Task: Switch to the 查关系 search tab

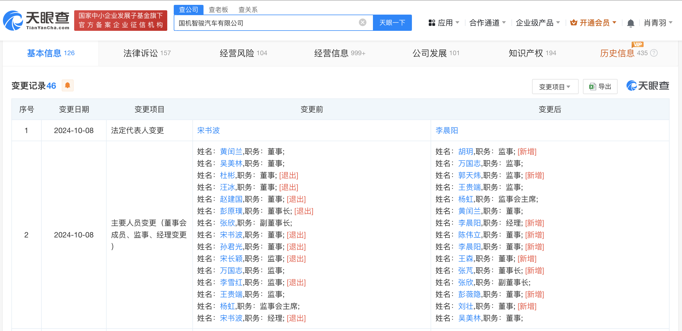Action: coord(248,10)
